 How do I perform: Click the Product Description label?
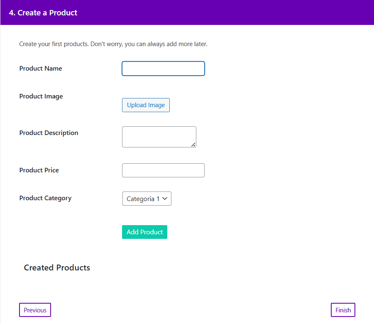[x=49, y=133]
